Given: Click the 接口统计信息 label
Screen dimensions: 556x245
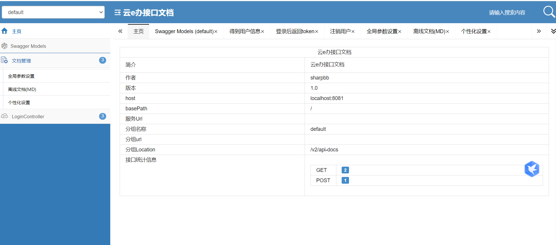Looking at the screenshot, I should (141, 160).
